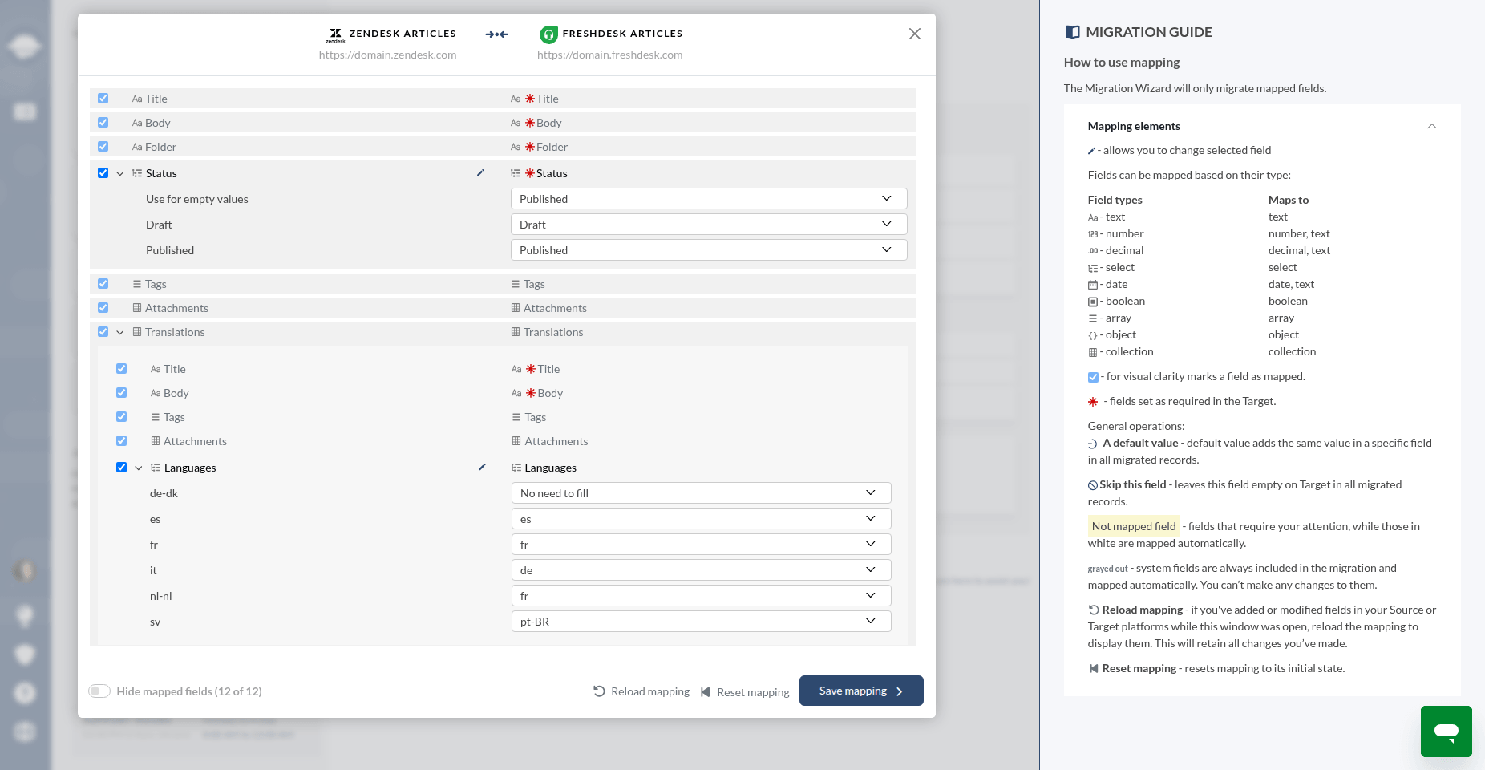Click the collection icon beside source Translations

tap(137, 332)
